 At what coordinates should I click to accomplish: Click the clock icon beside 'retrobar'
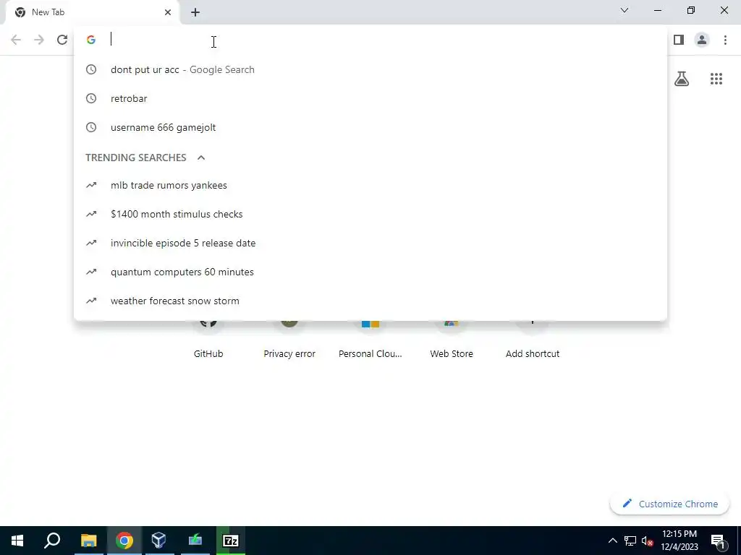coord(91,98)
